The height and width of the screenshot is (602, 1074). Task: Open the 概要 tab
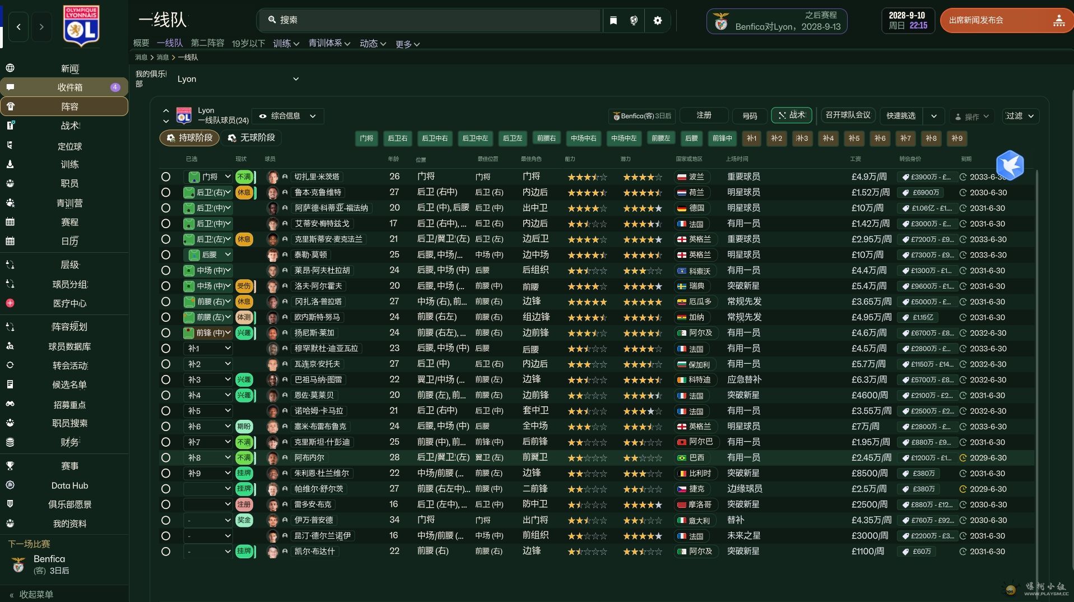[x=141, y=43]
